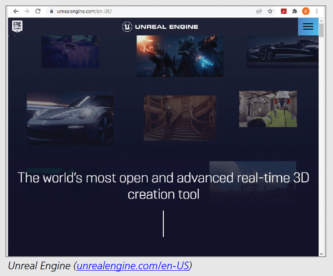Open the armored fire warriors thumbnail
This screenshot has width=333, height=276.
[x=180, y=56]
